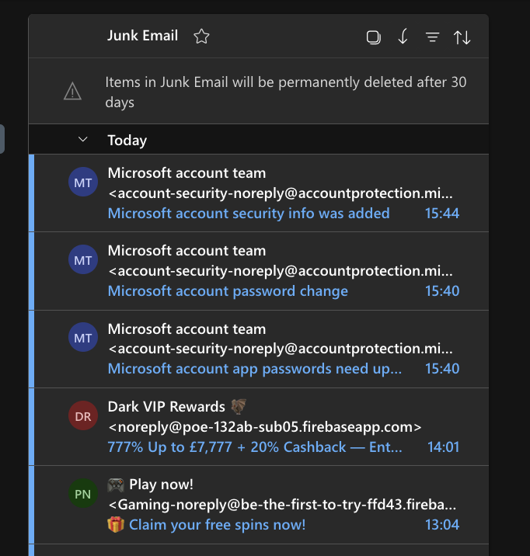
Task: Click the Today group header label
Action: 127,141
